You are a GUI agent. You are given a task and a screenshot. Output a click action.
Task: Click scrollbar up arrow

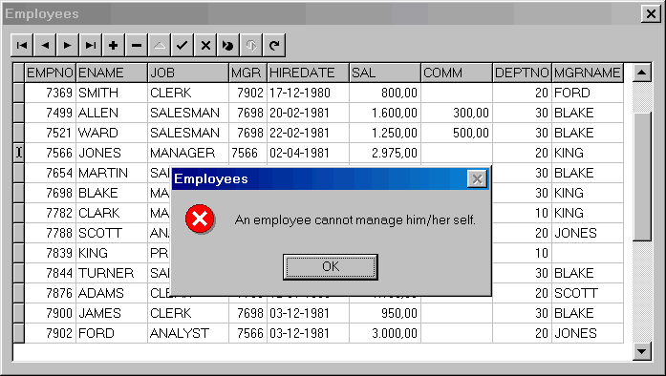click(642, 73)
